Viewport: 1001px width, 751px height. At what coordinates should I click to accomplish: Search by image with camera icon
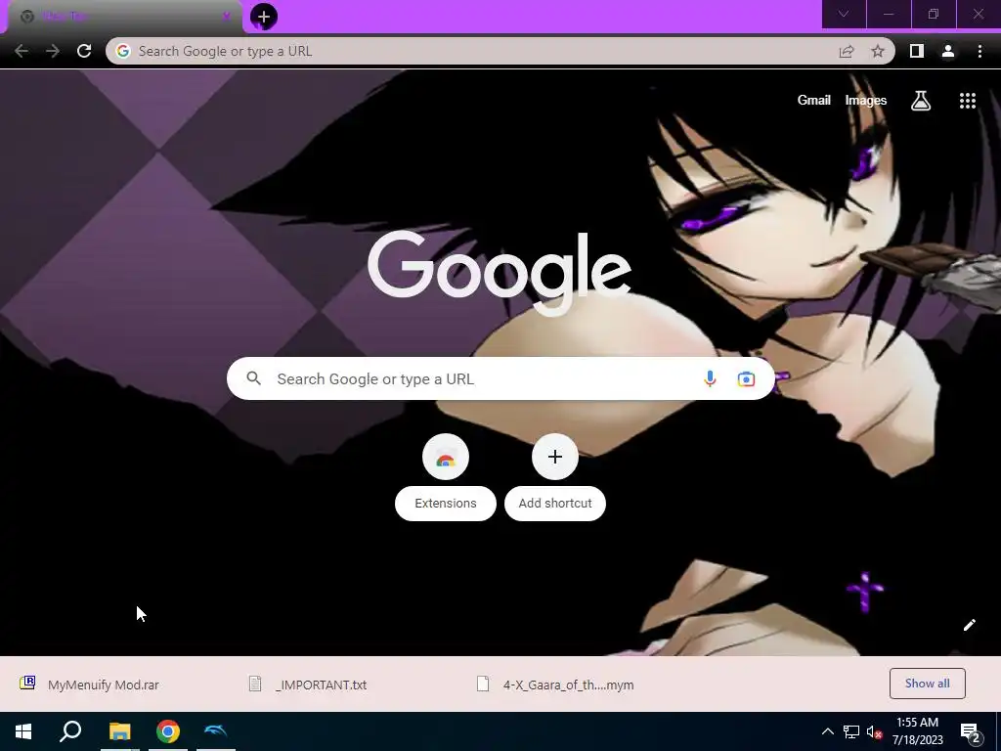(x=746, y=378)
